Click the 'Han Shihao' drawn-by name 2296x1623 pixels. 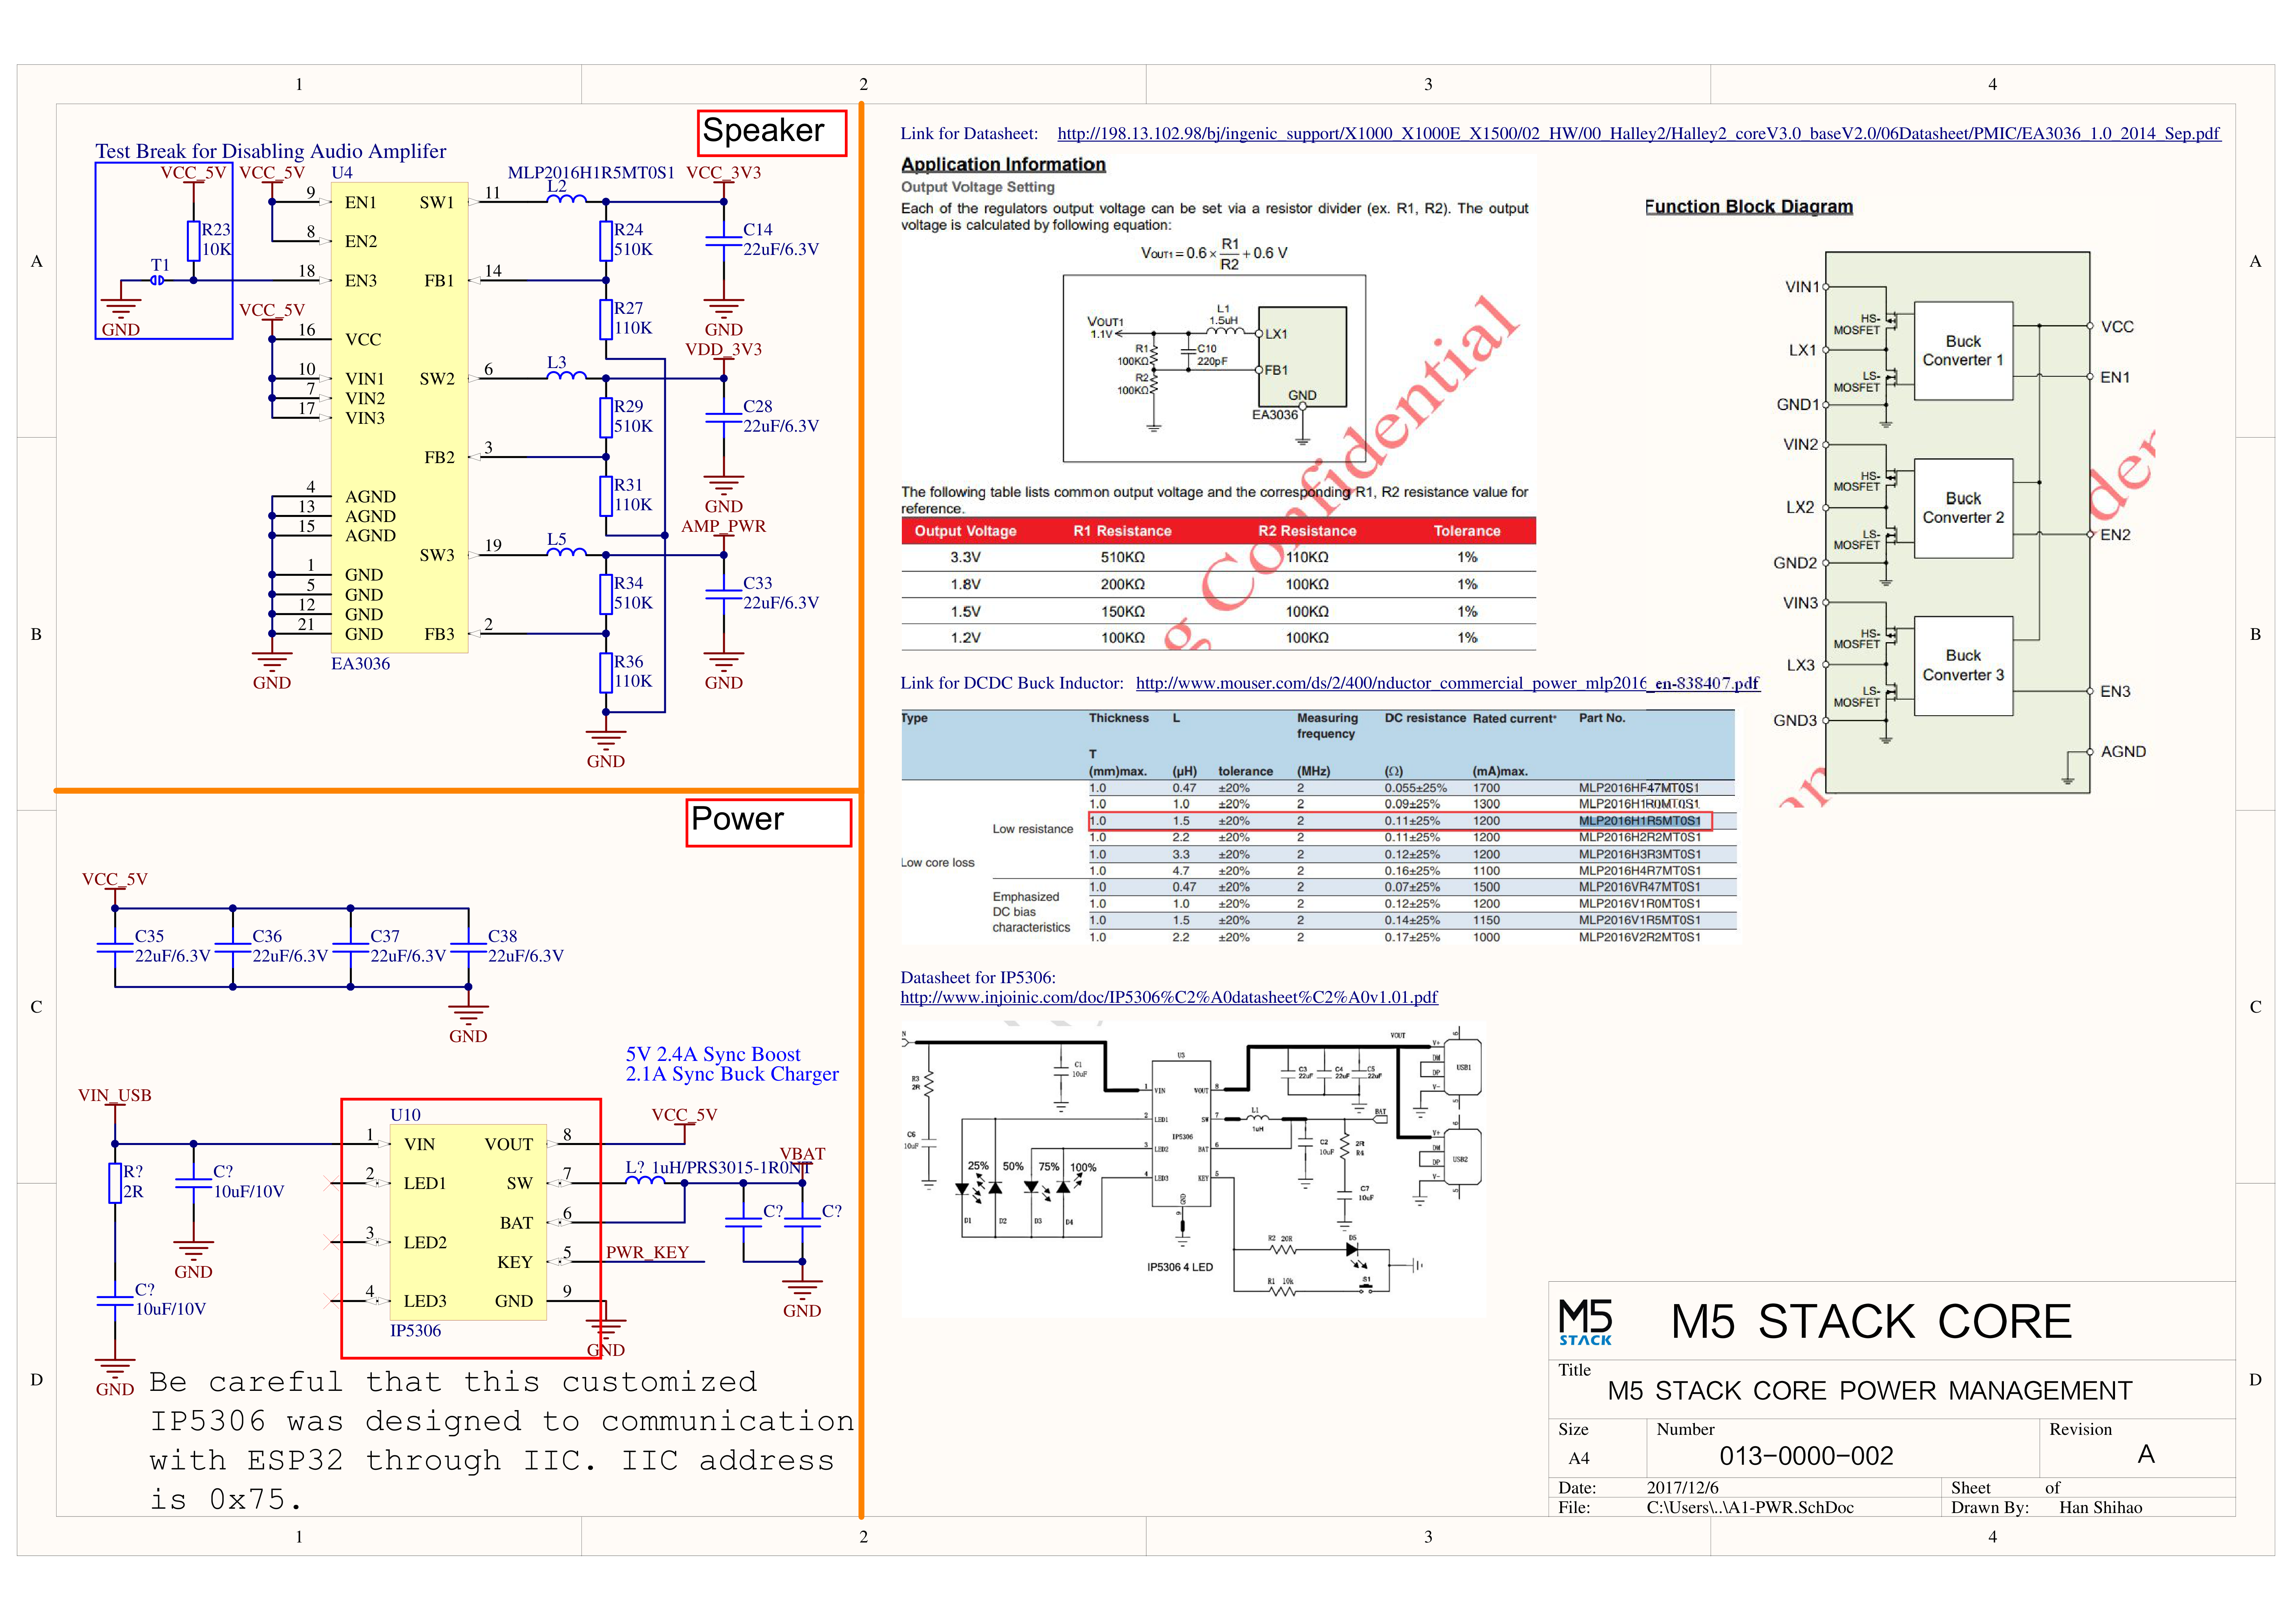click(2100, 1508)
